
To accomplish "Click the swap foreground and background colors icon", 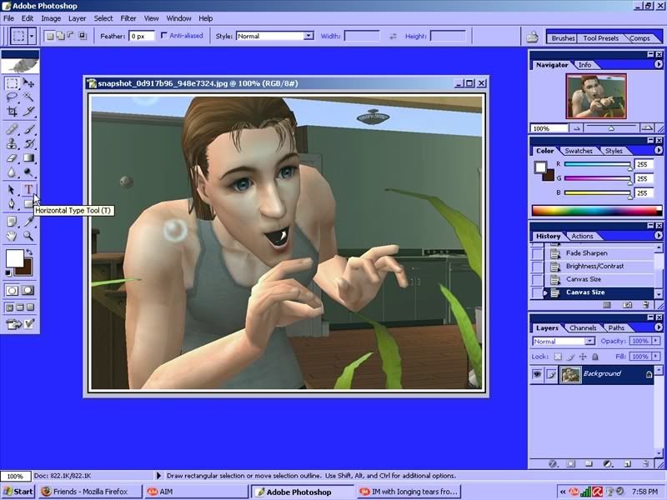I will [29, 252].
